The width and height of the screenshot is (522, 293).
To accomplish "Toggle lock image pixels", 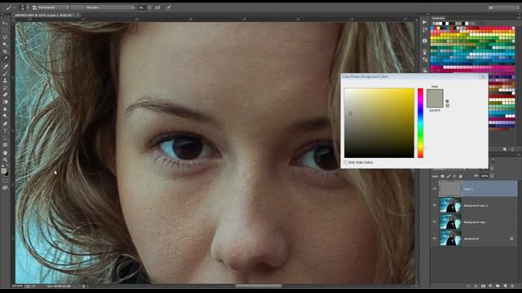I will pos(449,176).
